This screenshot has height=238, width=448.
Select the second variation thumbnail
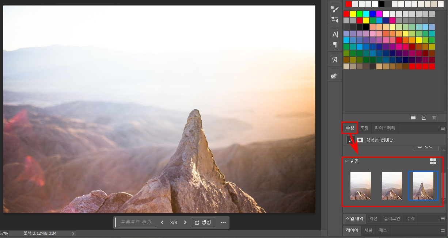coord(392,186)
